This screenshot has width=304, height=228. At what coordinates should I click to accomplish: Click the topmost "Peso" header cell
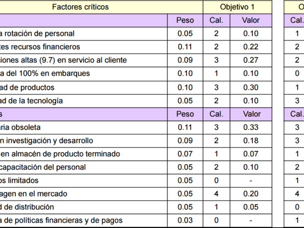pos(185,20)
